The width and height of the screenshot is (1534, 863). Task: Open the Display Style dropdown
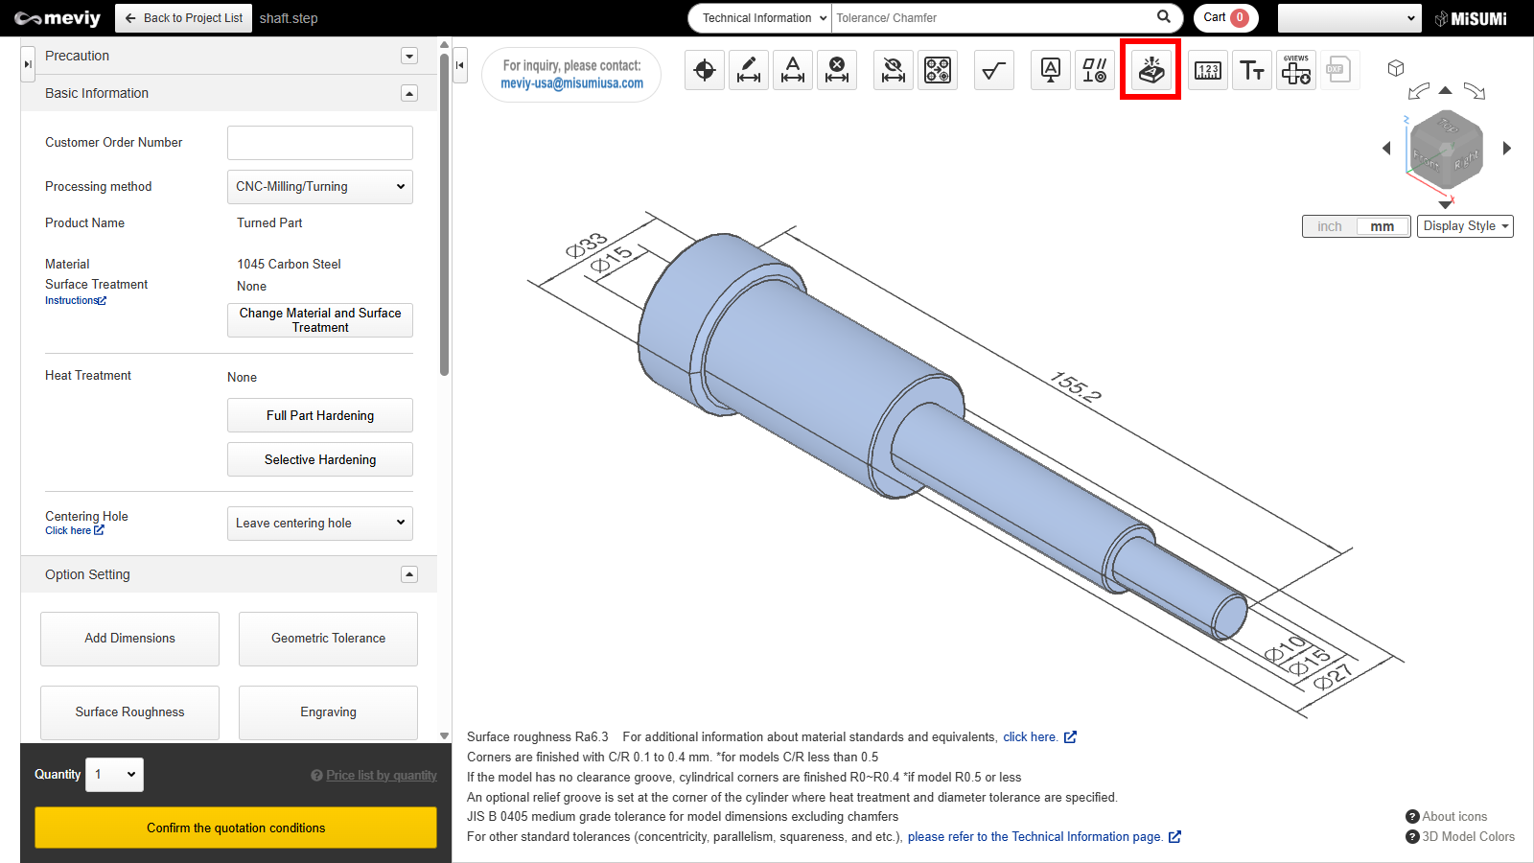click(x=1465, y=226)
